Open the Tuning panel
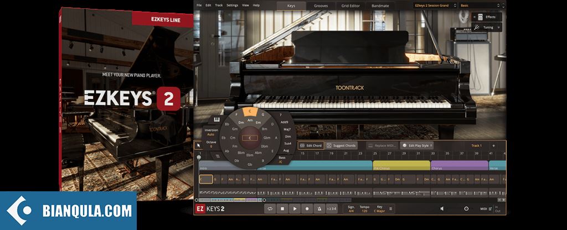 [486, 27]
